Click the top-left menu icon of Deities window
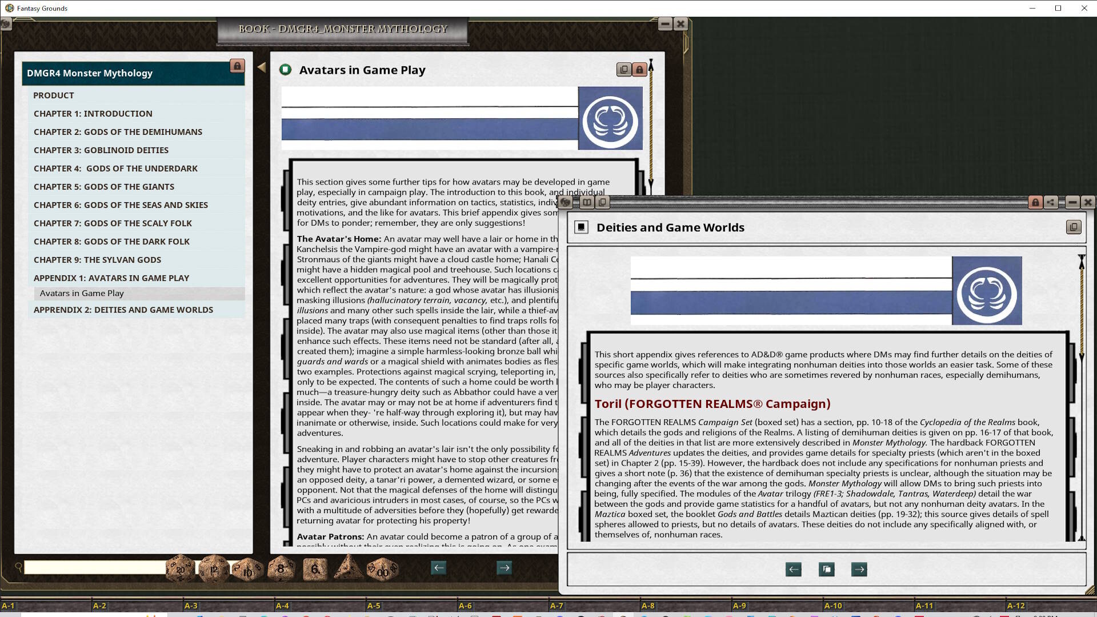 [x=566, y=202]
